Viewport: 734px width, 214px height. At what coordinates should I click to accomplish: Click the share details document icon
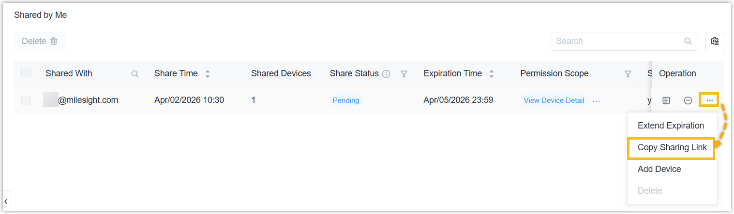pyautogui.click(x=666, y=100)
